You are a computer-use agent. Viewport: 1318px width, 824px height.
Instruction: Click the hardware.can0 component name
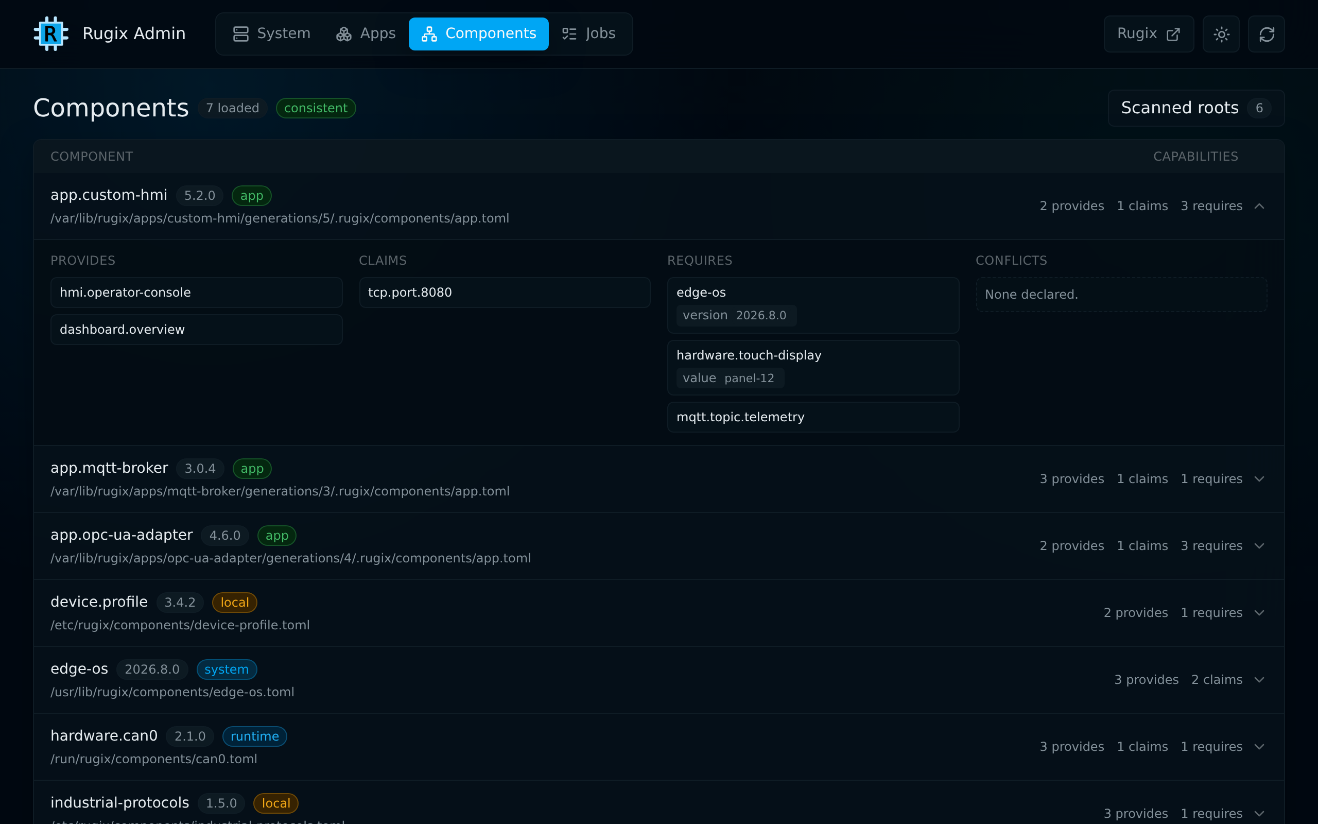104,736
